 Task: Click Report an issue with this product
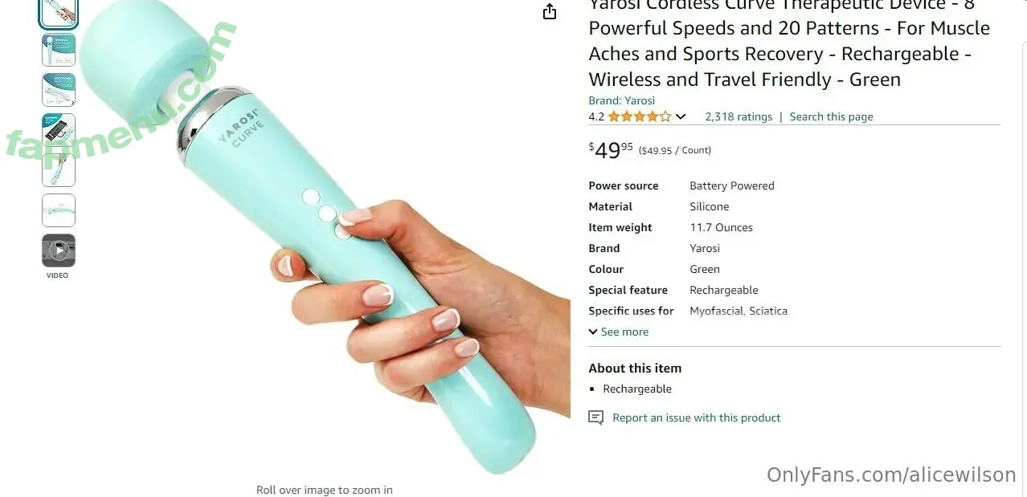tap(696, 418)
